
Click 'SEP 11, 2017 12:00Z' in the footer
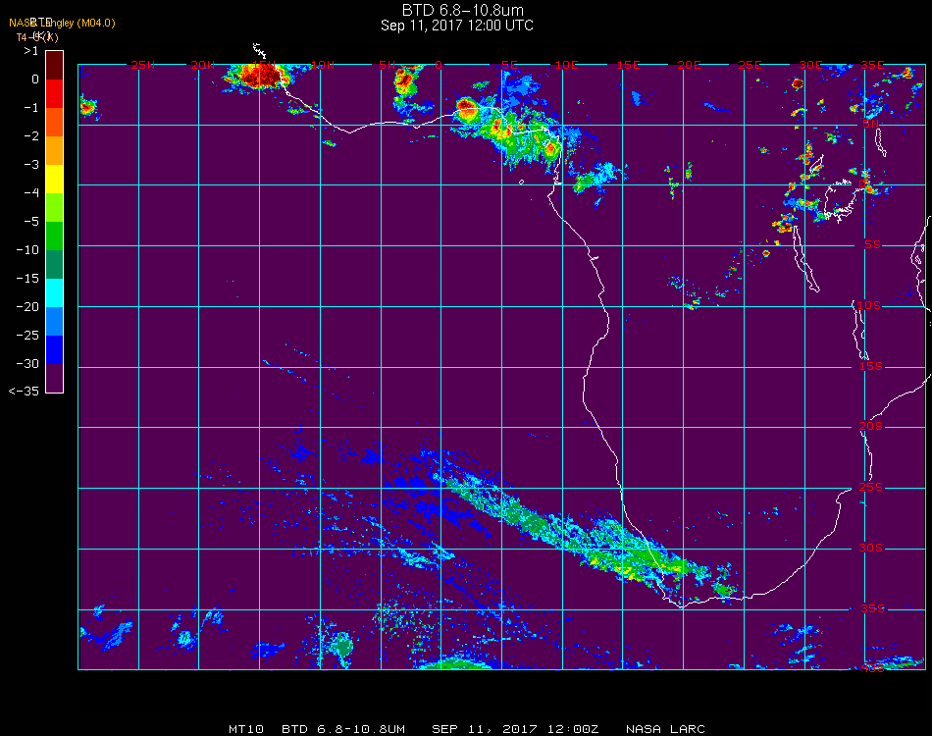pos(515,729)
